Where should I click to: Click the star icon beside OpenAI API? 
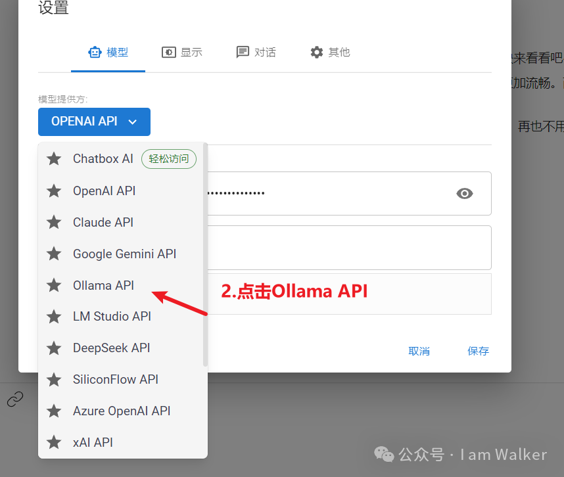[x=54, y=191]
